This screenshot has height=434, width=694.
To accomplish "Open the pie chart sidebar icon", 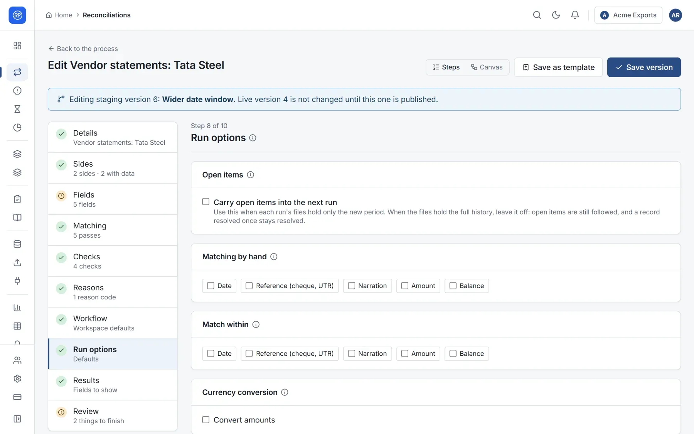I will 17,128.
